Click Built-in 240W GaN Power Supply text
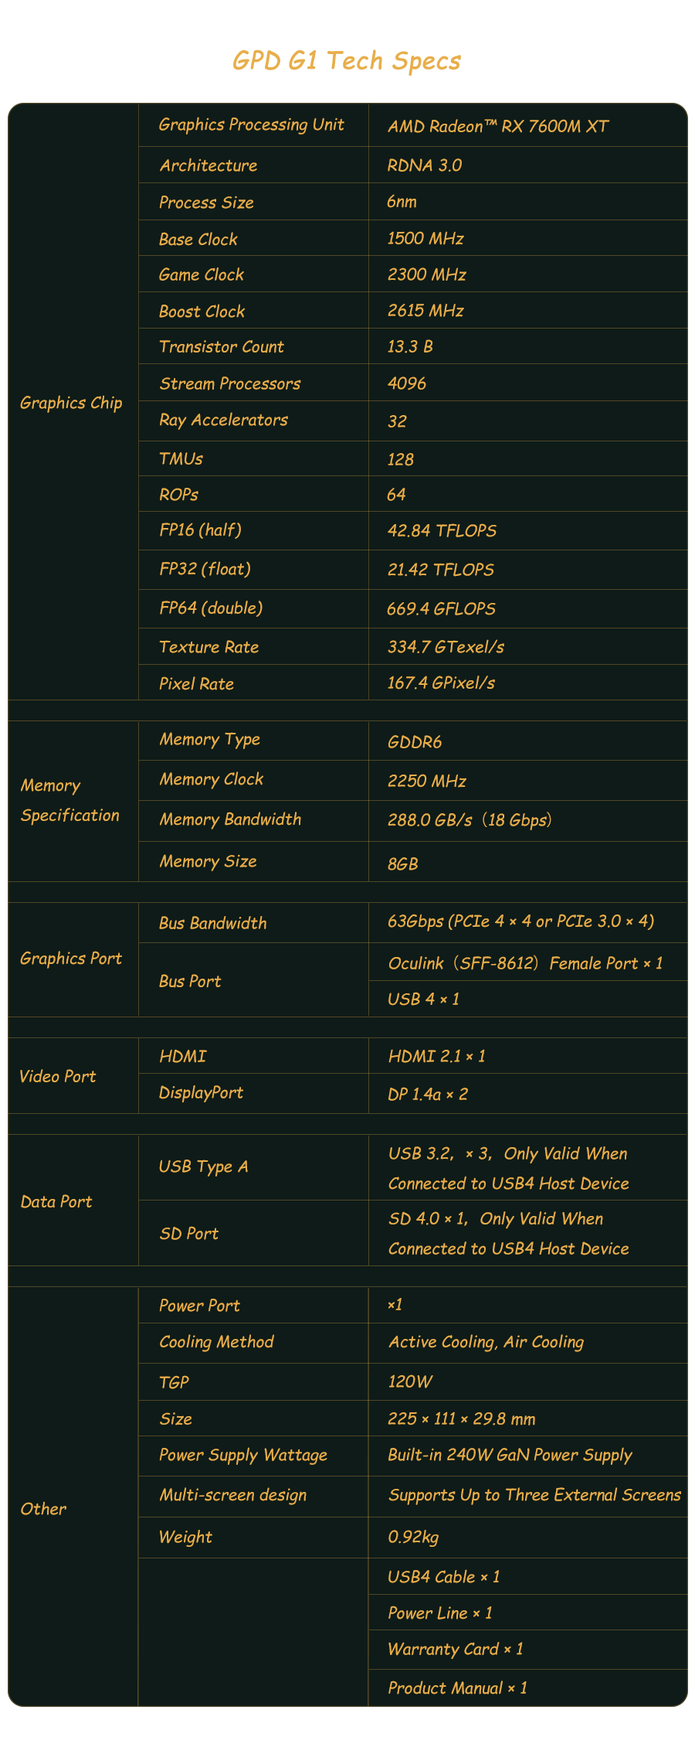This screenshot has width=695, height=1754. click(510, 1455)
